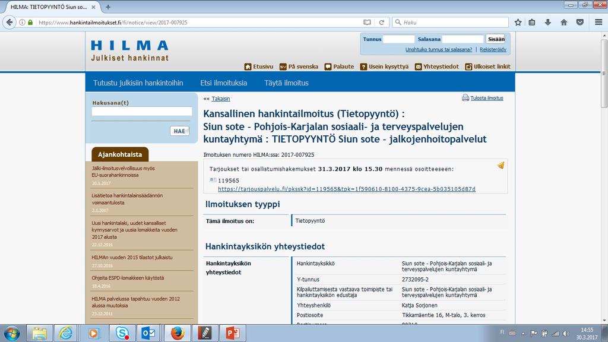
Task: Open Skype from the taskbar
Action: coord(122,334)
